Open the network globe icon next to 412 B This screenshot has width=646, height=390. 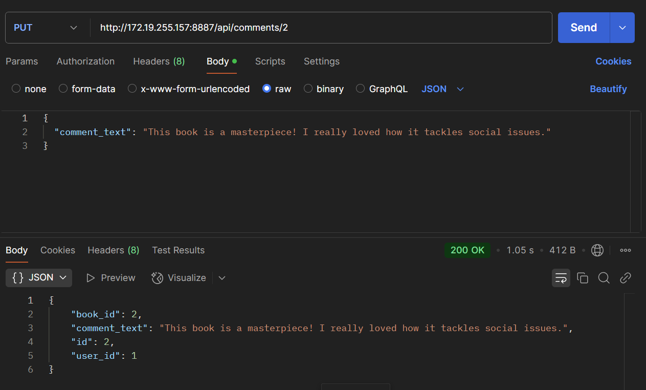pos(597,250)
